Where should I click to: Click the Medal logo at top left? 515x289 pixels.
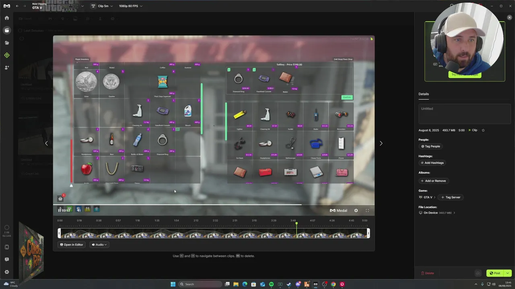tap(6, 6)
